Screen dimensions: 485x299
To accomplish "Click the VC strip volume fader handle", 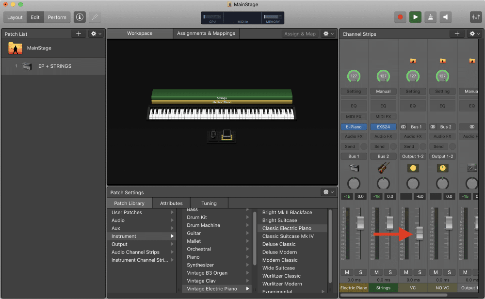I will [x=420, y=233].
